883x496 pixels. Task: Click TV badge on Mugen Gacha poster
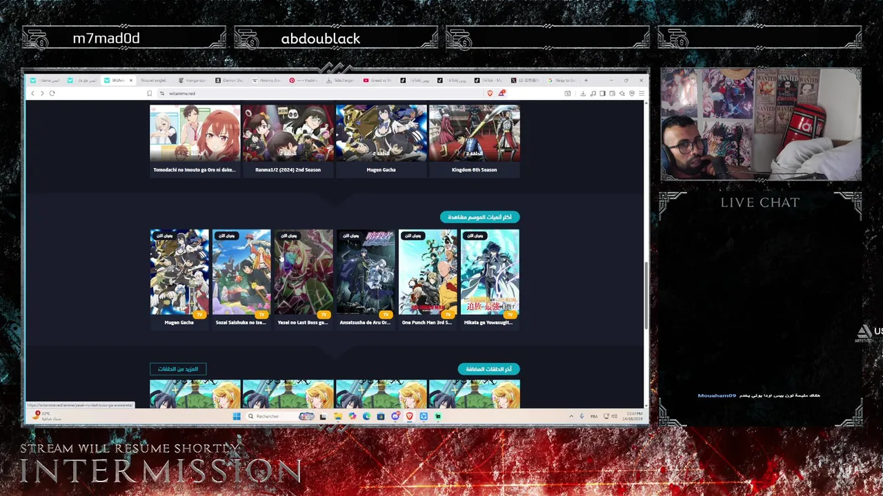tap(200, 315)
